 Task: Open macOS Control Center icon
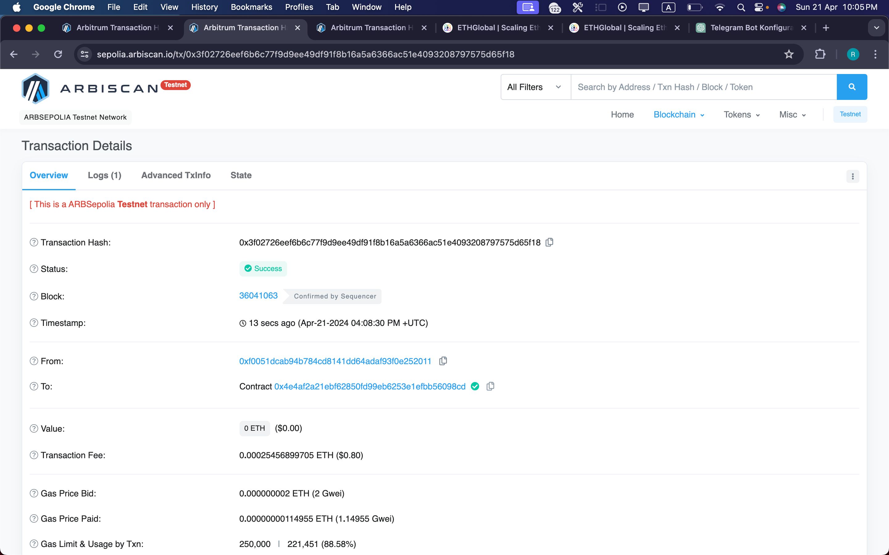(x=759, y=7)
